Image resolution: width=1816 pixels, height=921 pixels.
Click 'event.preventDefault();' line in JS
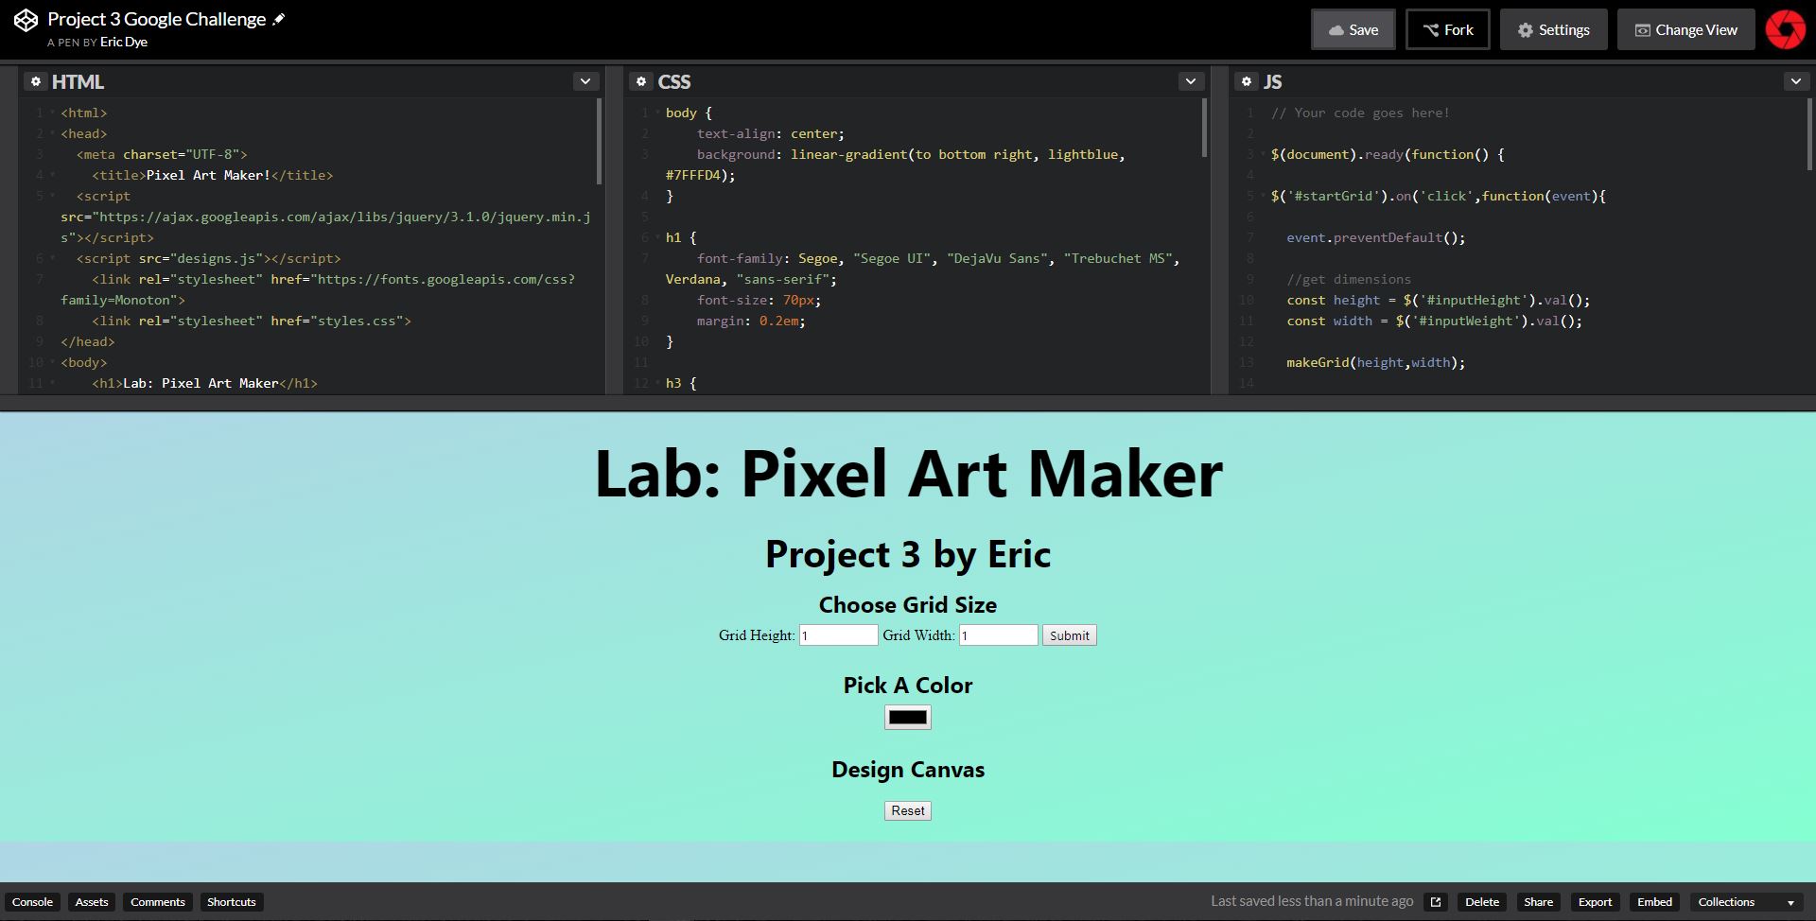click(1375, 237)
